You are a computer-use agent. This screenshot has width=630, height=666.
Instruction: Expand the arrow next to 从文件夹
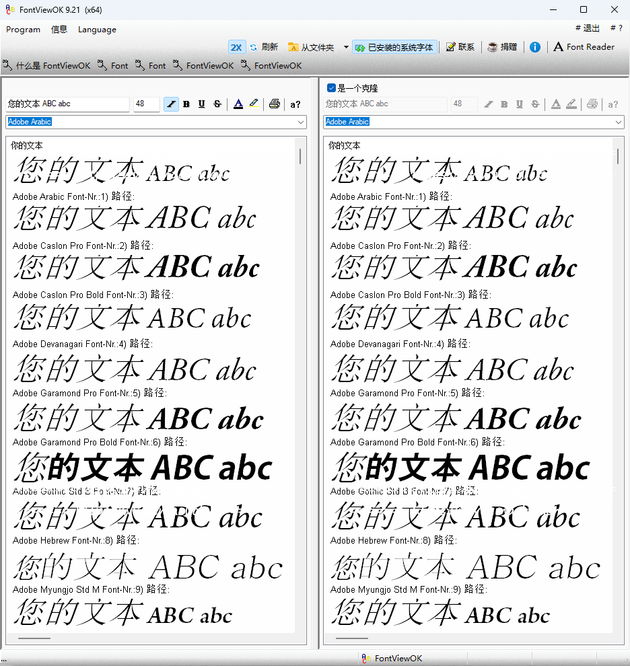pyautogui.click(x=346, y=47)
